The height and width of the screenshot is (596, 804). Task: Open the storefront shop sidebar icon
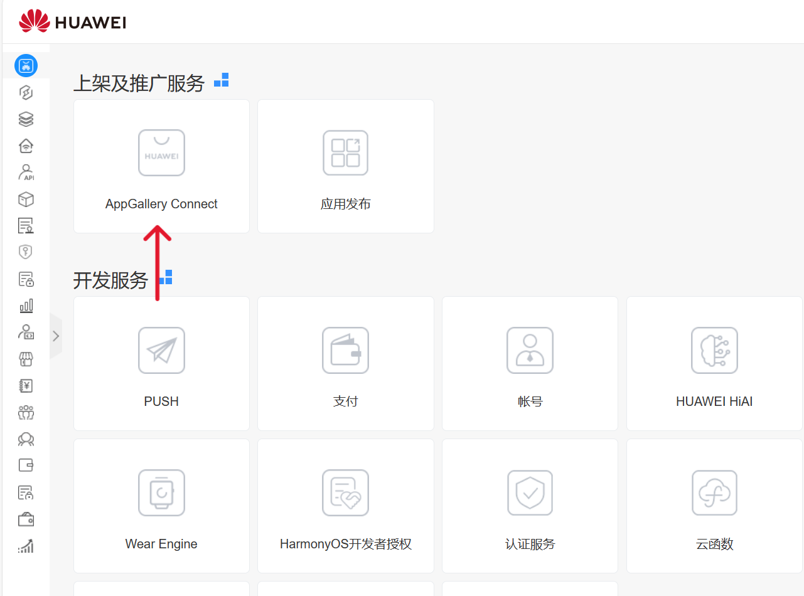point(26,359)
